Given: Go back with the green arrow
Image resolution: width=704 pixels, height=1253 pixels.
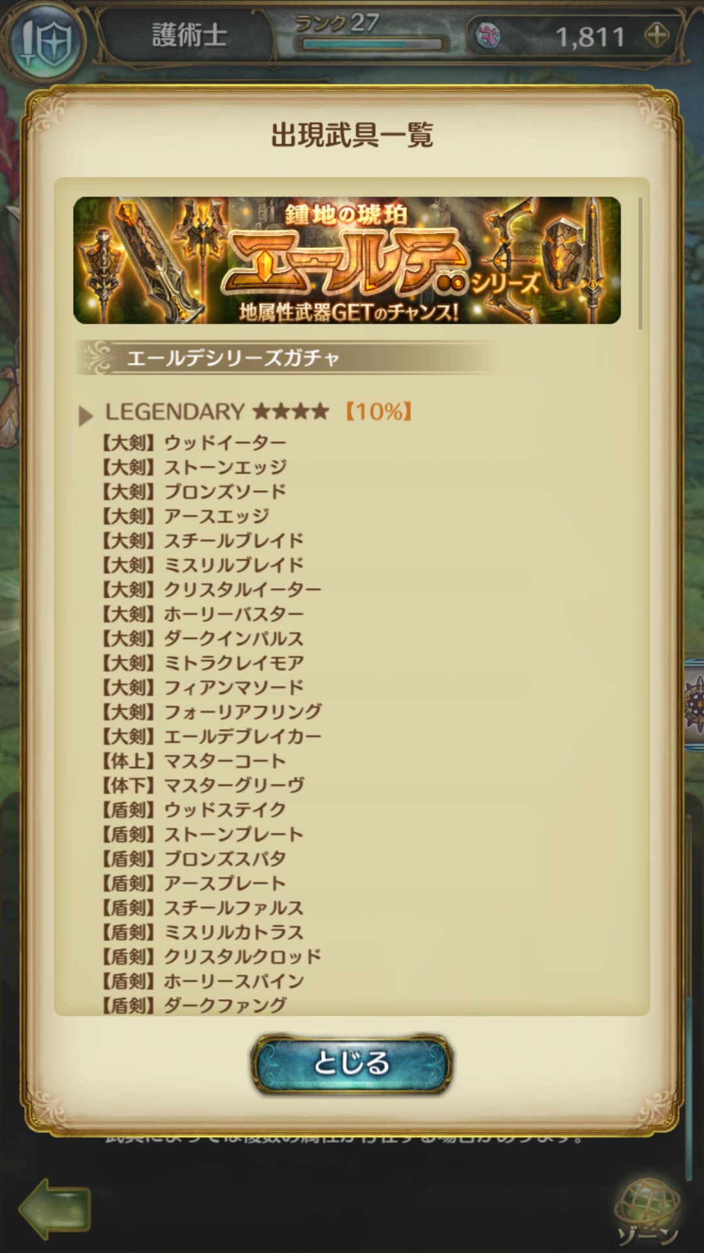Looking at the screenshot, I should 55,1208.
